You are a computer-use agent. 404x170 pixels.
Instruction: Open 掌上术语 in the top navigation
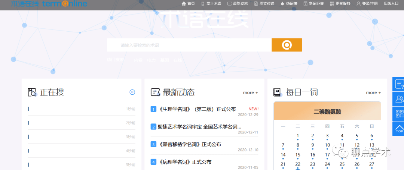click(212, 4)
